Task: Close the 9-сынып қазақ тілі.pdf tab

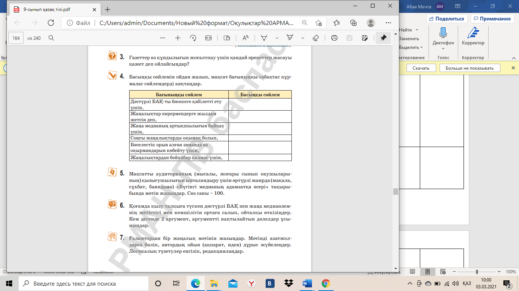Action: pos(94,9)
